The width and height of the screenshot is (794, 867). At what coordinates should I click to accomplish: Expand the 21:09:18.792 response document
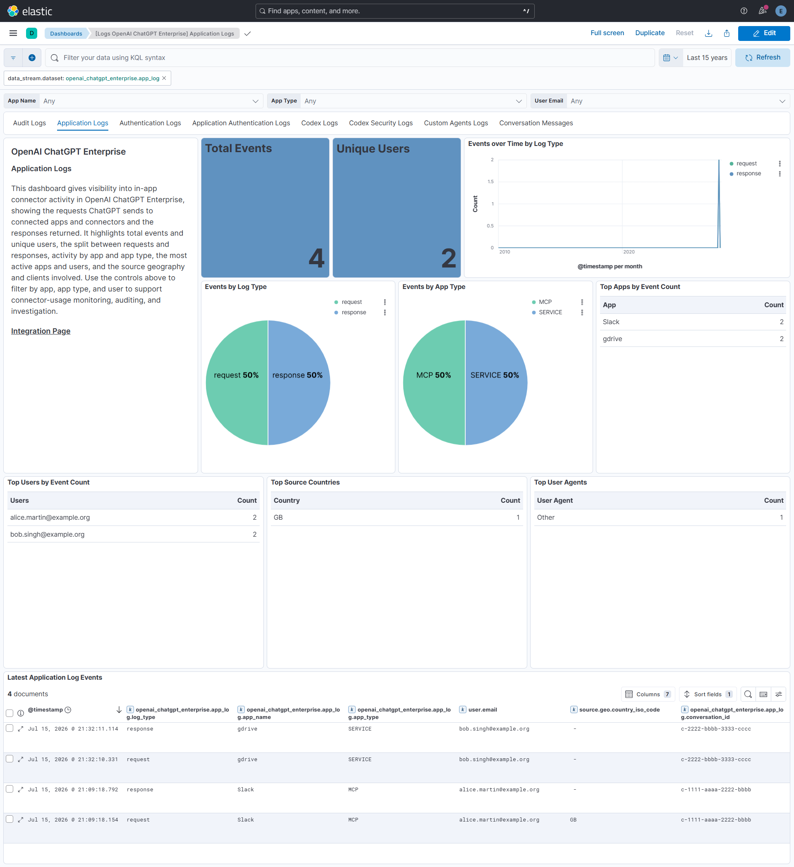point(20,789)
